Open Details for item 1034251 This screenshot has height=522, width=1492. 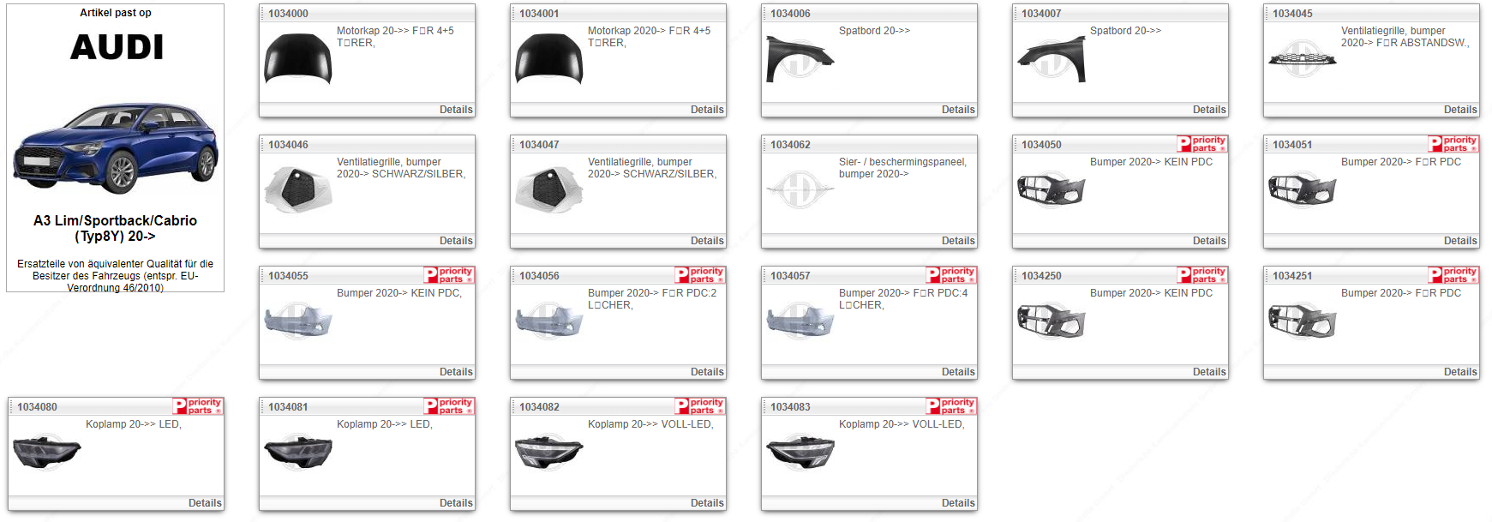click(x=1460, y=372)
